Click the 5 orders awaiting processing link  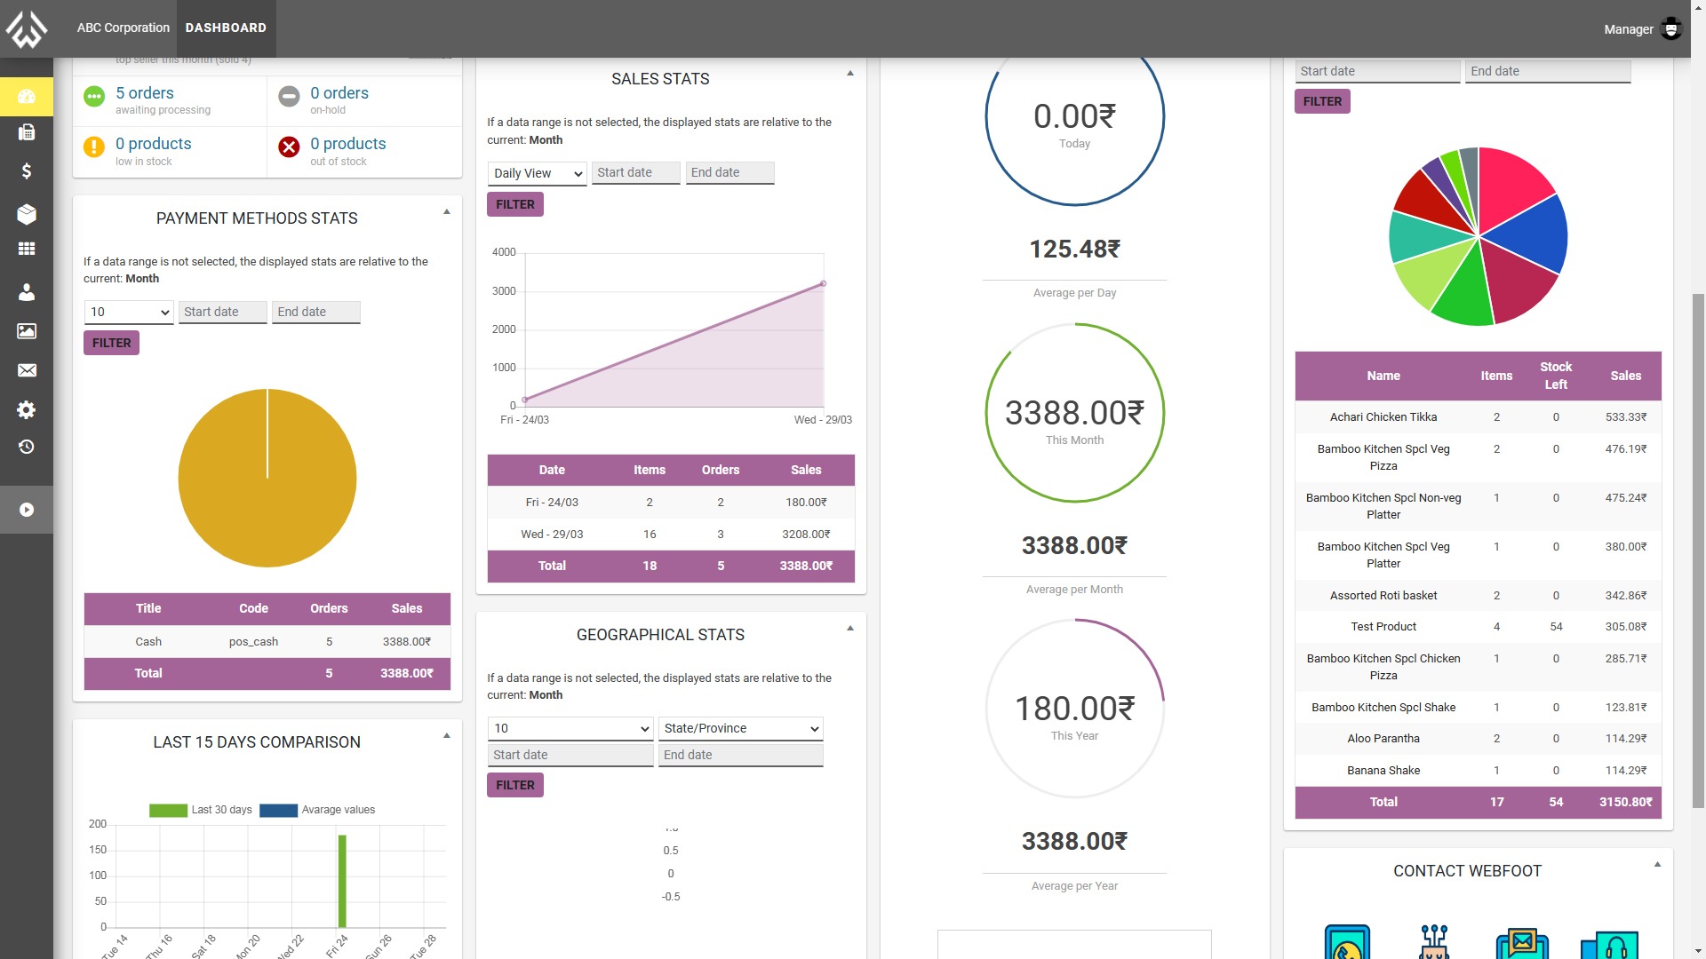144,93
